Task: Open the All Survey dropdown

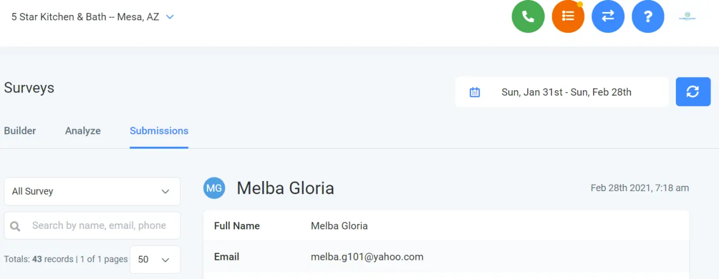Action: (x=92, y=191)
